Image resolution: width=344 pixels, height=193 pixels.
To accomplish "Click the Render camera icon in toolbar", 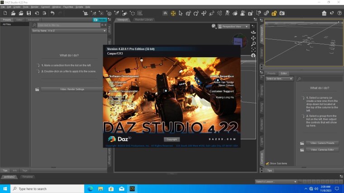I will pyautogui.click(x=282, y=14).
